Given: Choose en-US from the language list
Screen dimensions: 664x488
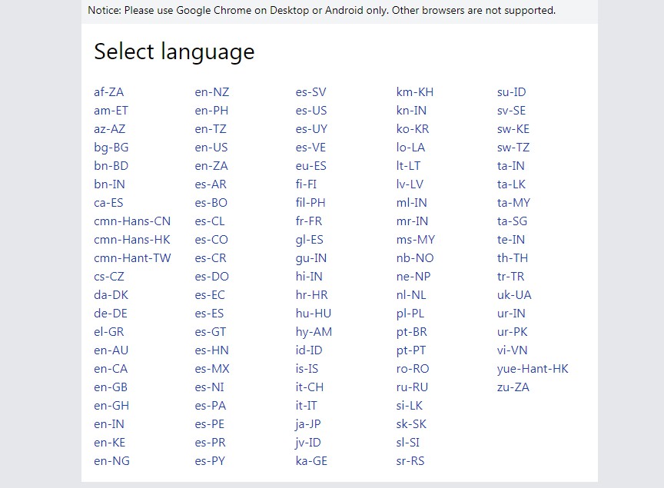Looking at the screenshot, I should 211,148.
